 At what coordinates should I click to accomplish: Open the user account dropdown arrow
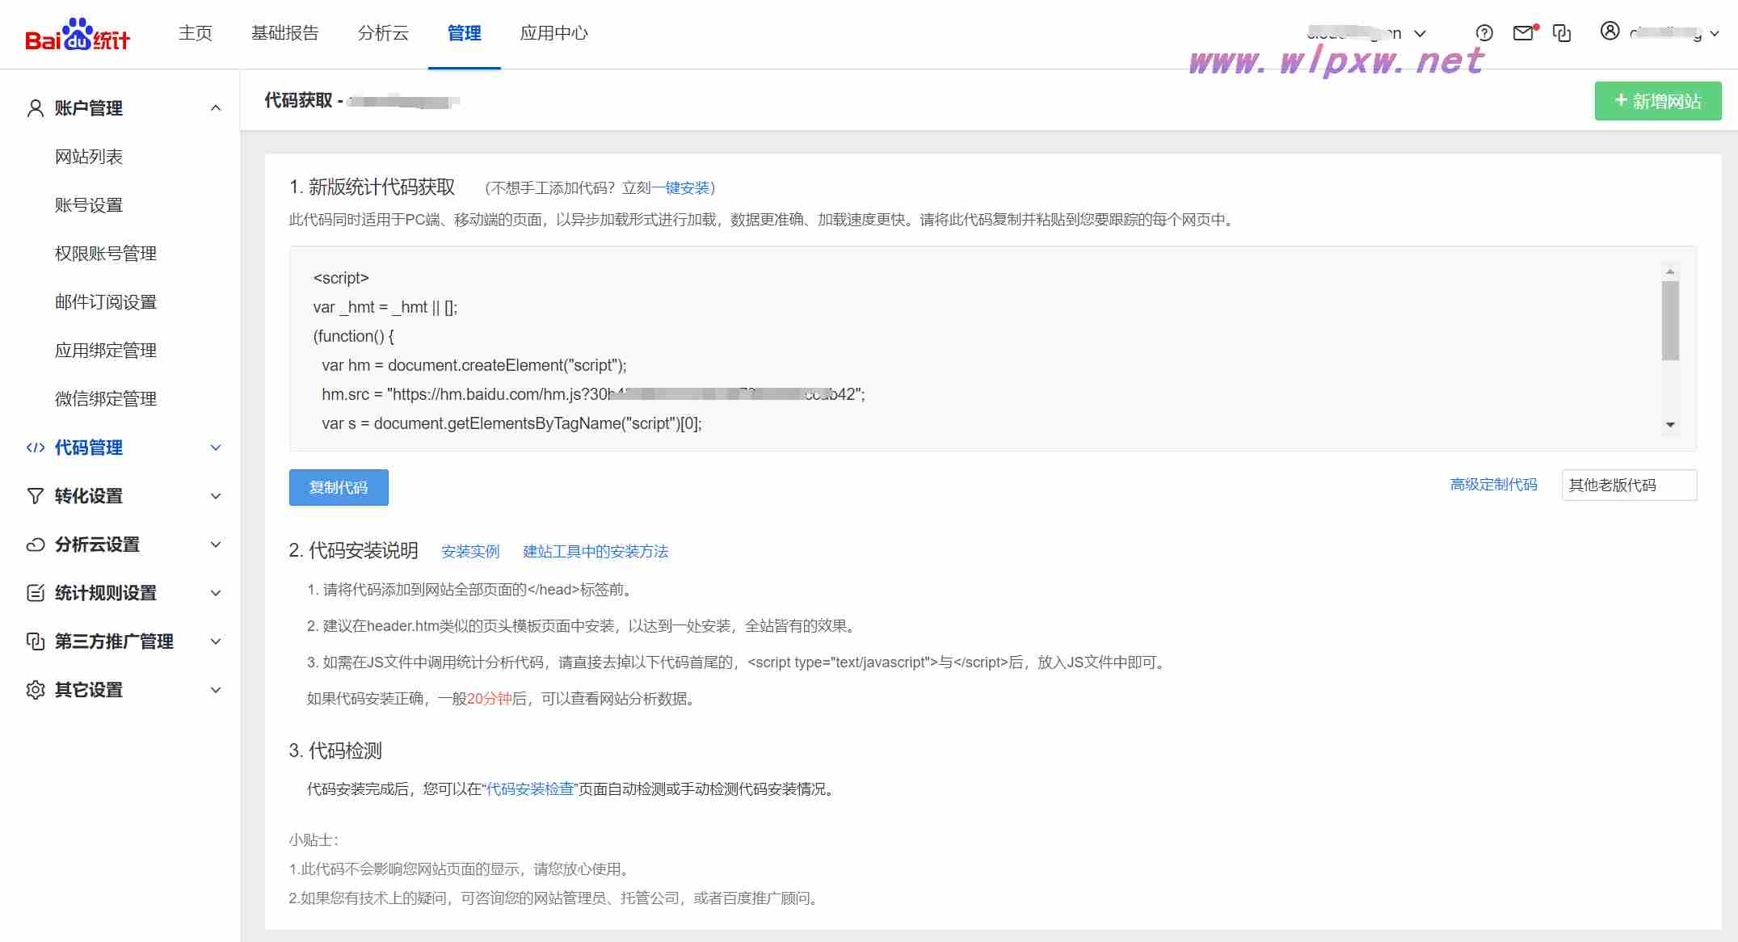click(x=1715, y=34)
